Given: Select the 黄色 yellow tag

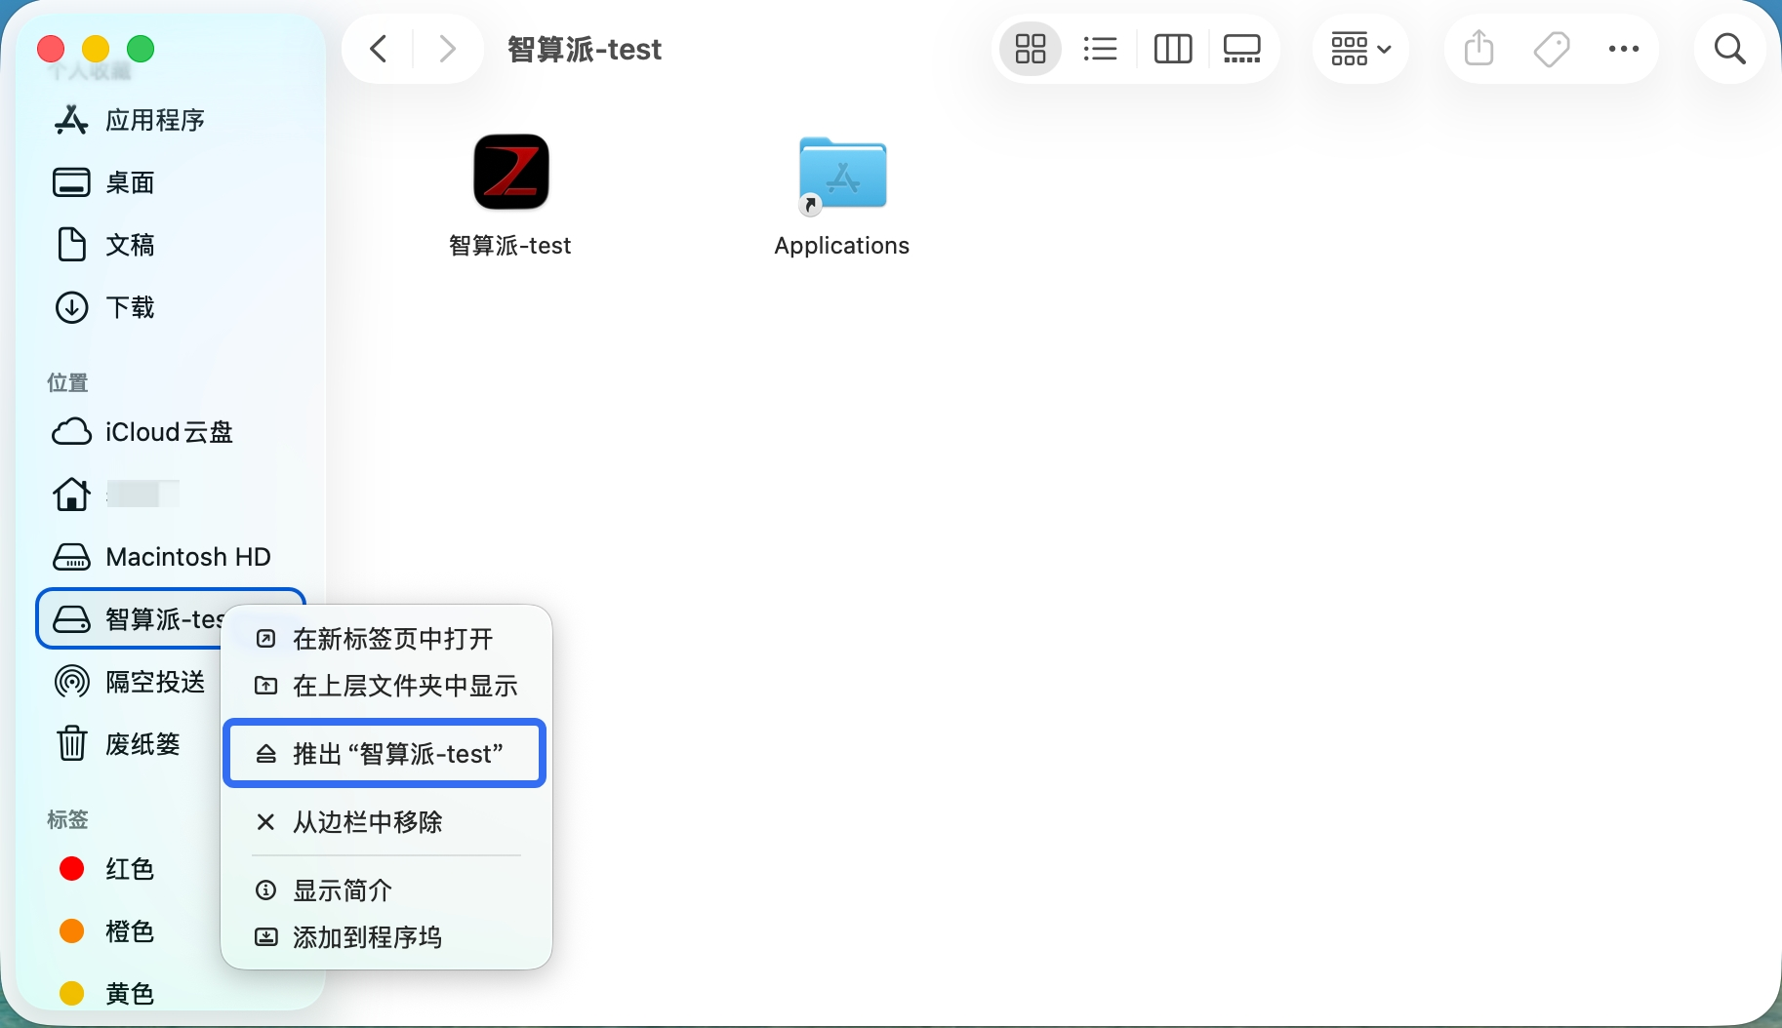Looking at the screenshot, I should pos(107,994).
